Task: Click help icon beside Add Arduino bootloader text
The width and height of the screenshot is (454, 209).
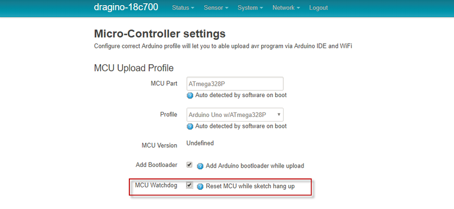Action: tap(200, 166)
